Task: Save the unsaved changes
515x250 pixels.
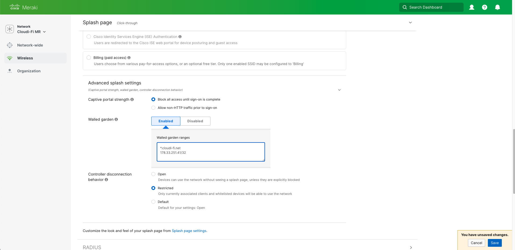Action: coord(494,243)
